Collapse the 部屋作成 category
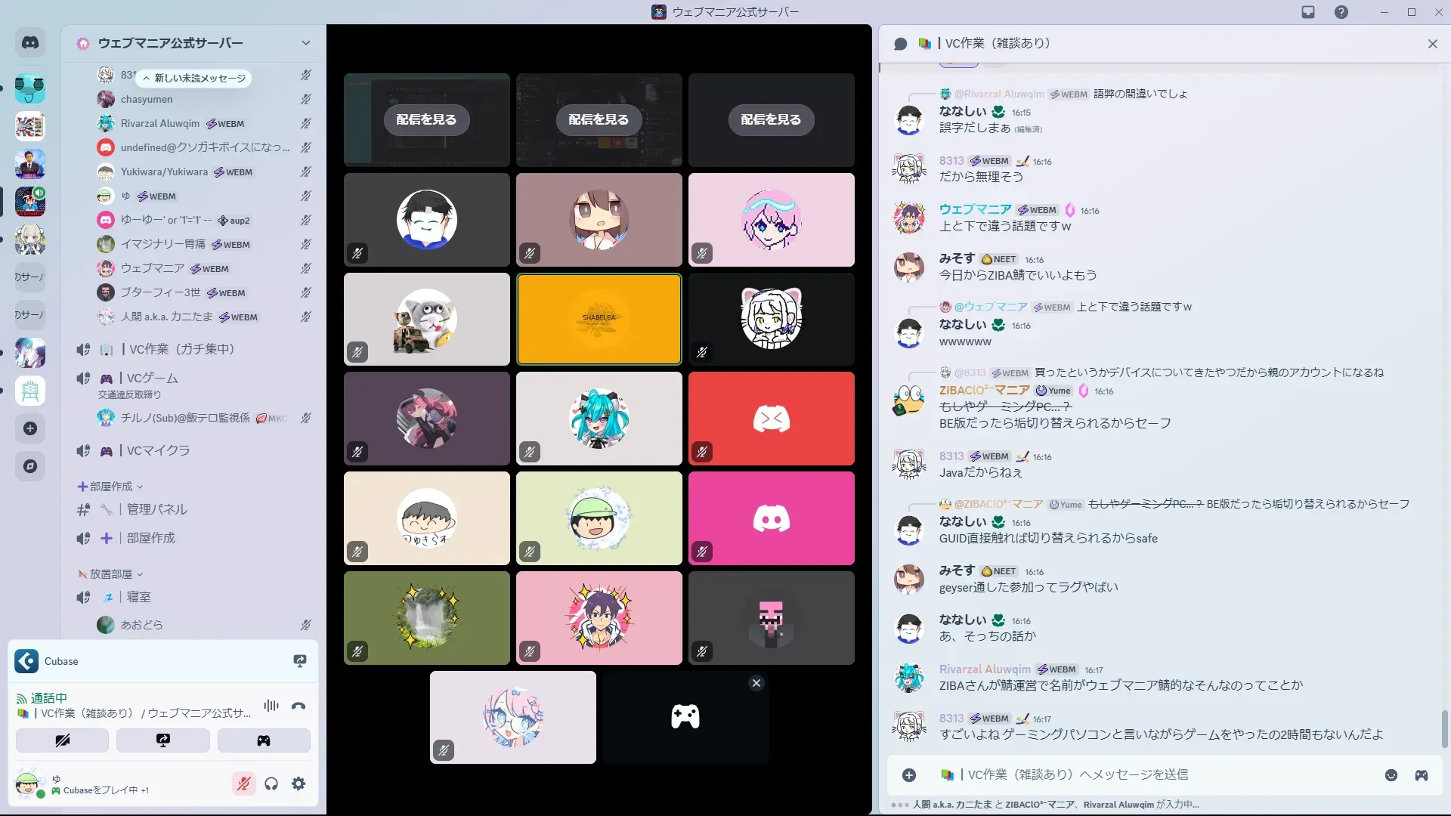1451x816 pixels. point(110,487)
